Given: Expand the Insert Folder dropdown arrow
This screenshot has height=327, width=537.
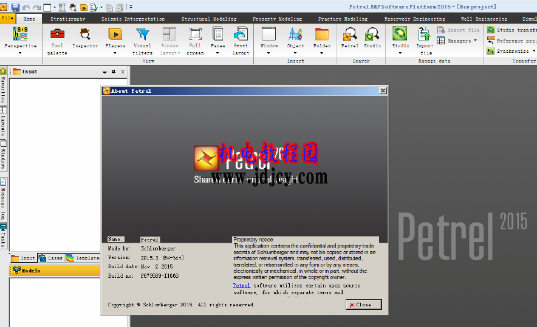Looking at the screenshot, I should (x=321, y=53).
